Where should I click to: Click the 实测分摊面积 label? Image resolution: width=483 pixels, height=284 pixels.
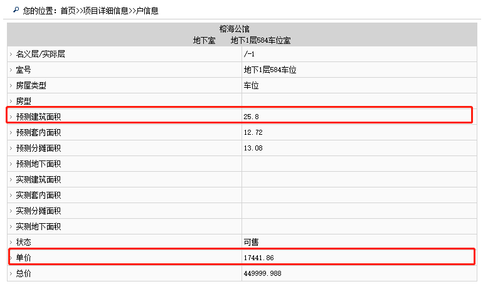point(38,211)
